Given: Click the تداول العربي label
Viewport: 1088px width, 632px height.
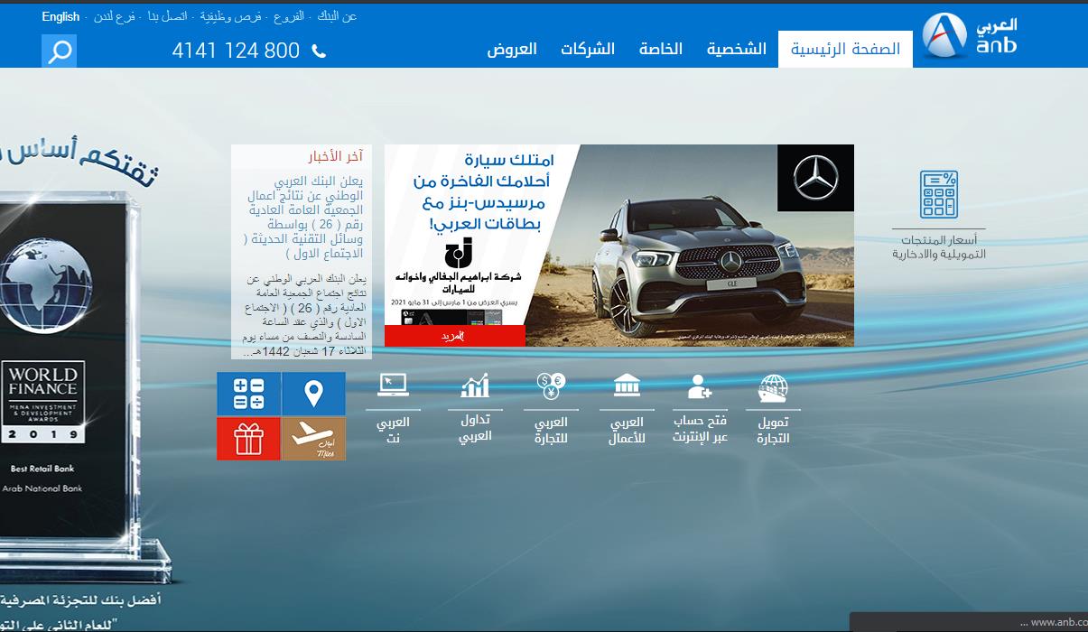Looking at the screenshot, I should click(475, 428).
